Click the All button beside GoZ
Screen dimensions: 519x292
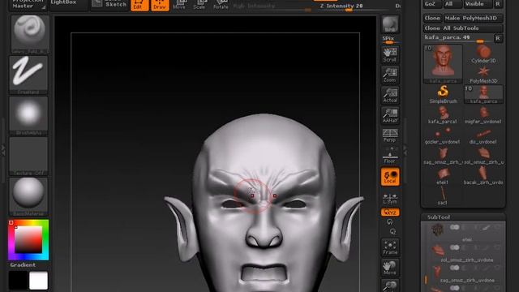[453, 4]
